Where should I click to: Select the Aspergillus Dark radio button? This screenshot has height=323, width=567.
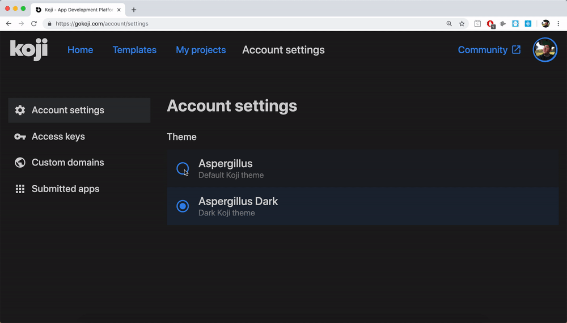click(183, 206)
